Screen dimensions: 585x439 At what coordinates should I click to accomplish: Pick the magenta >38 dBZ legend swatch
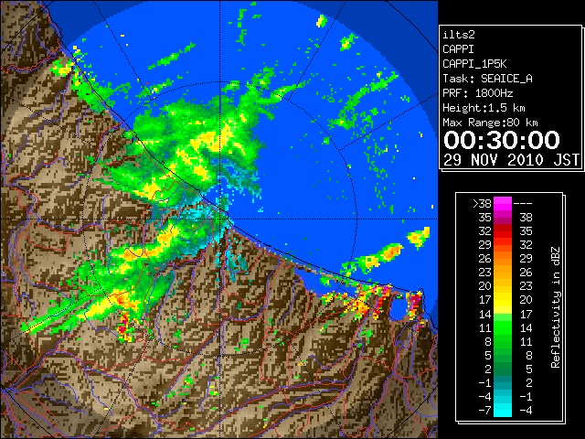(503, 204)
